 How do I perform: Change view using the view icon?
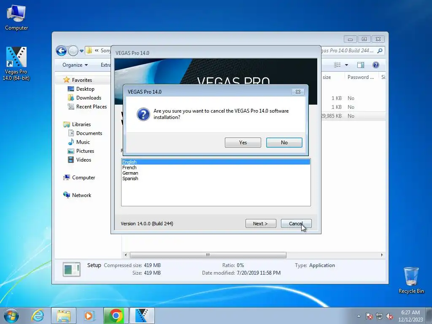tap(337, 65)
